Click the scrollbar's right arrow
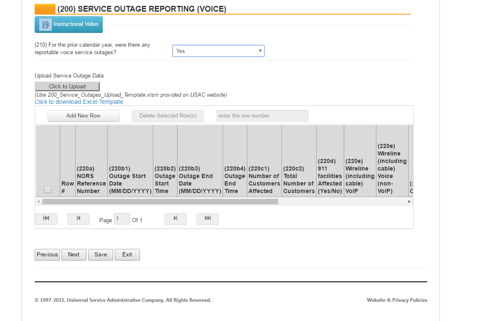Screen dimensions: 485x321 [x=409, y=202]
